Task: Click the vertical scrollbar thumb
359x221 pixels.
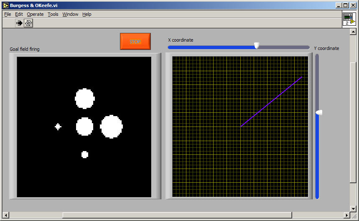Action: coord(353,122)
